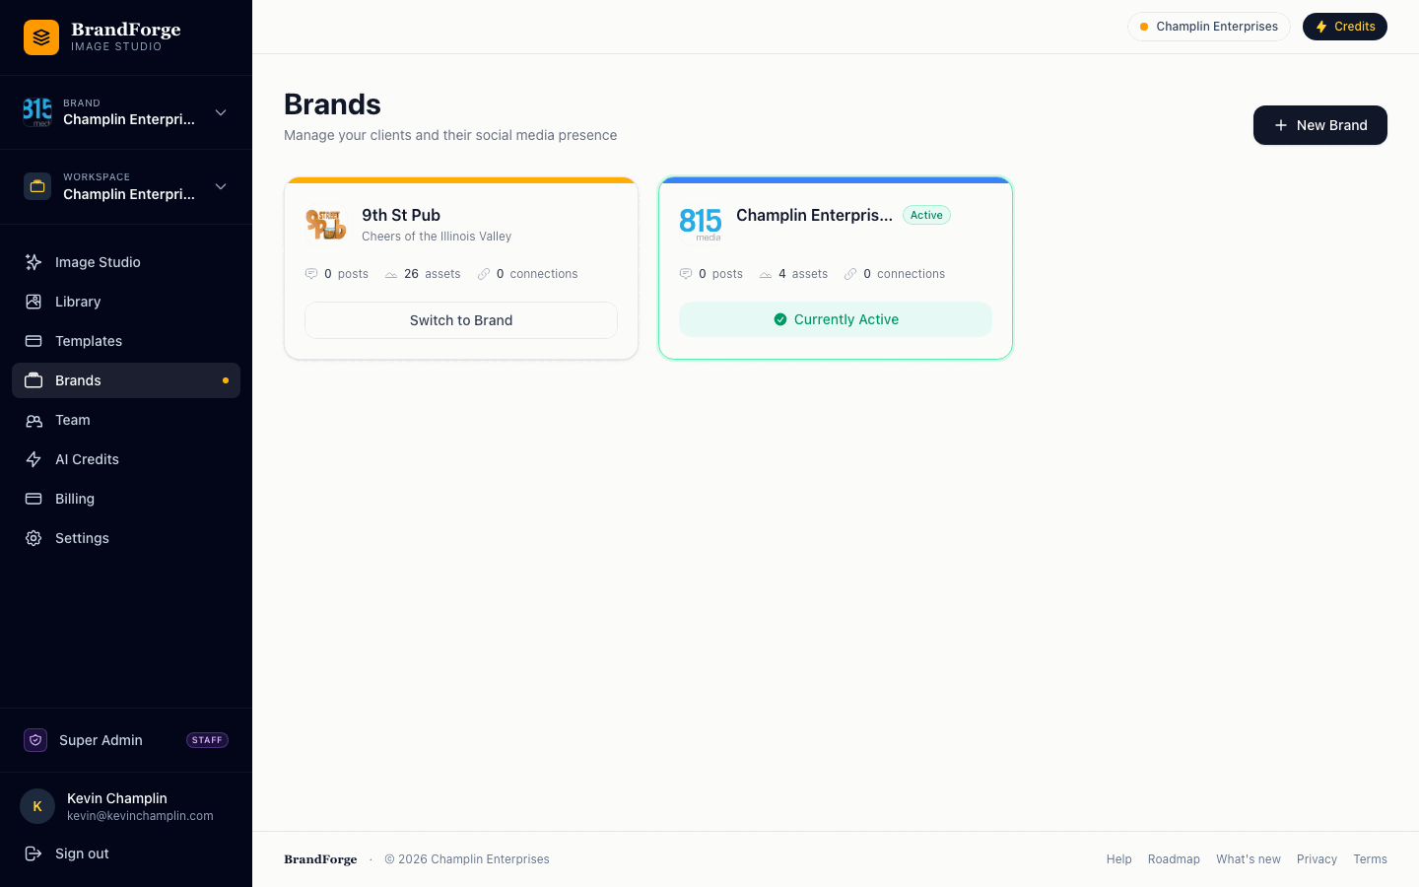Click the assets icon on Champlin Enterprises card

pyautogui.click(x=766, y=274)
